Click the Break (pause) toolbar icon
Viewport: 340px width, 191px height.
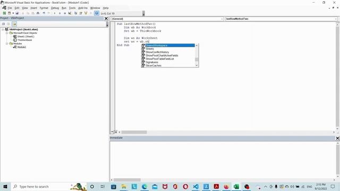point(59,13)
